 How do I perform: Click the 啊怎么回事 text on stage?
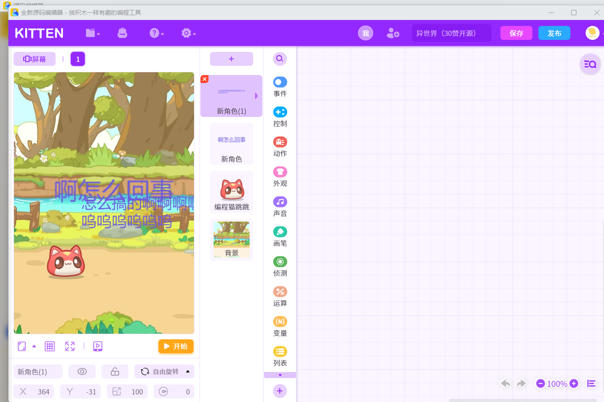click(114, 190)
